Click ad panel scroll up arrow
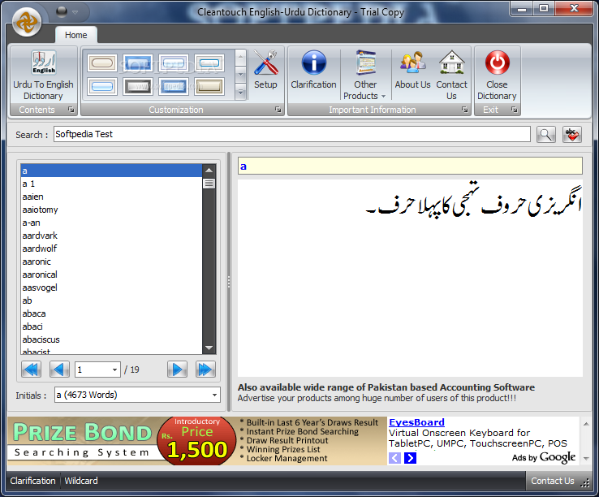Screen dimensions: 599x497 (x=586, y=424)
